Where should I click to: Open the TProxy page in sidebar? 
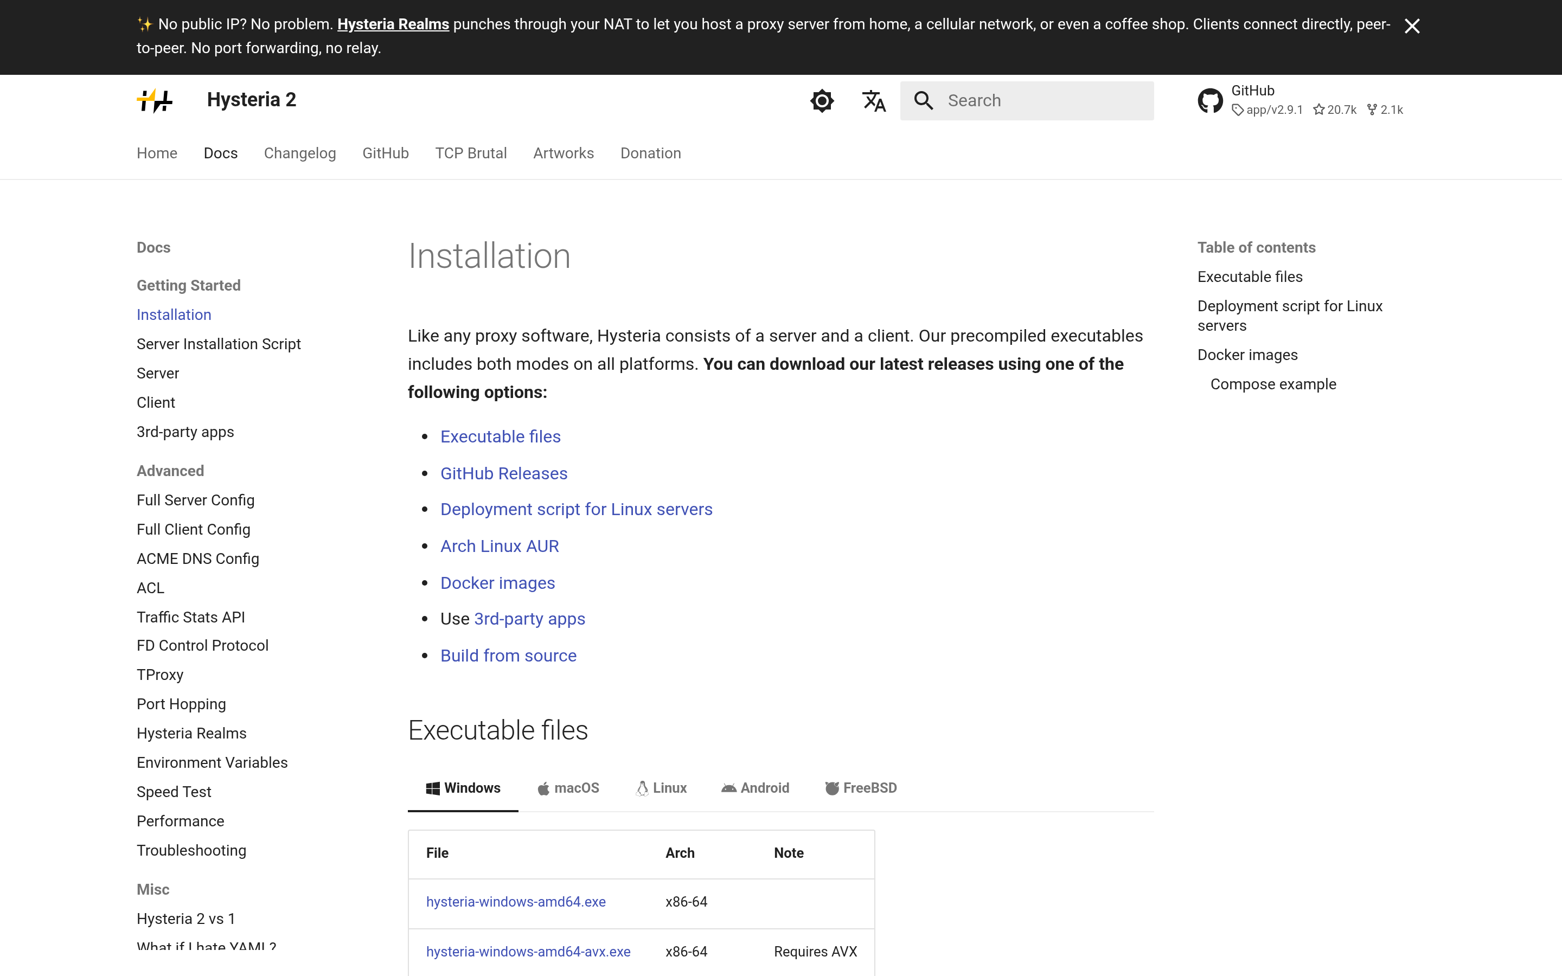point(160,675)
